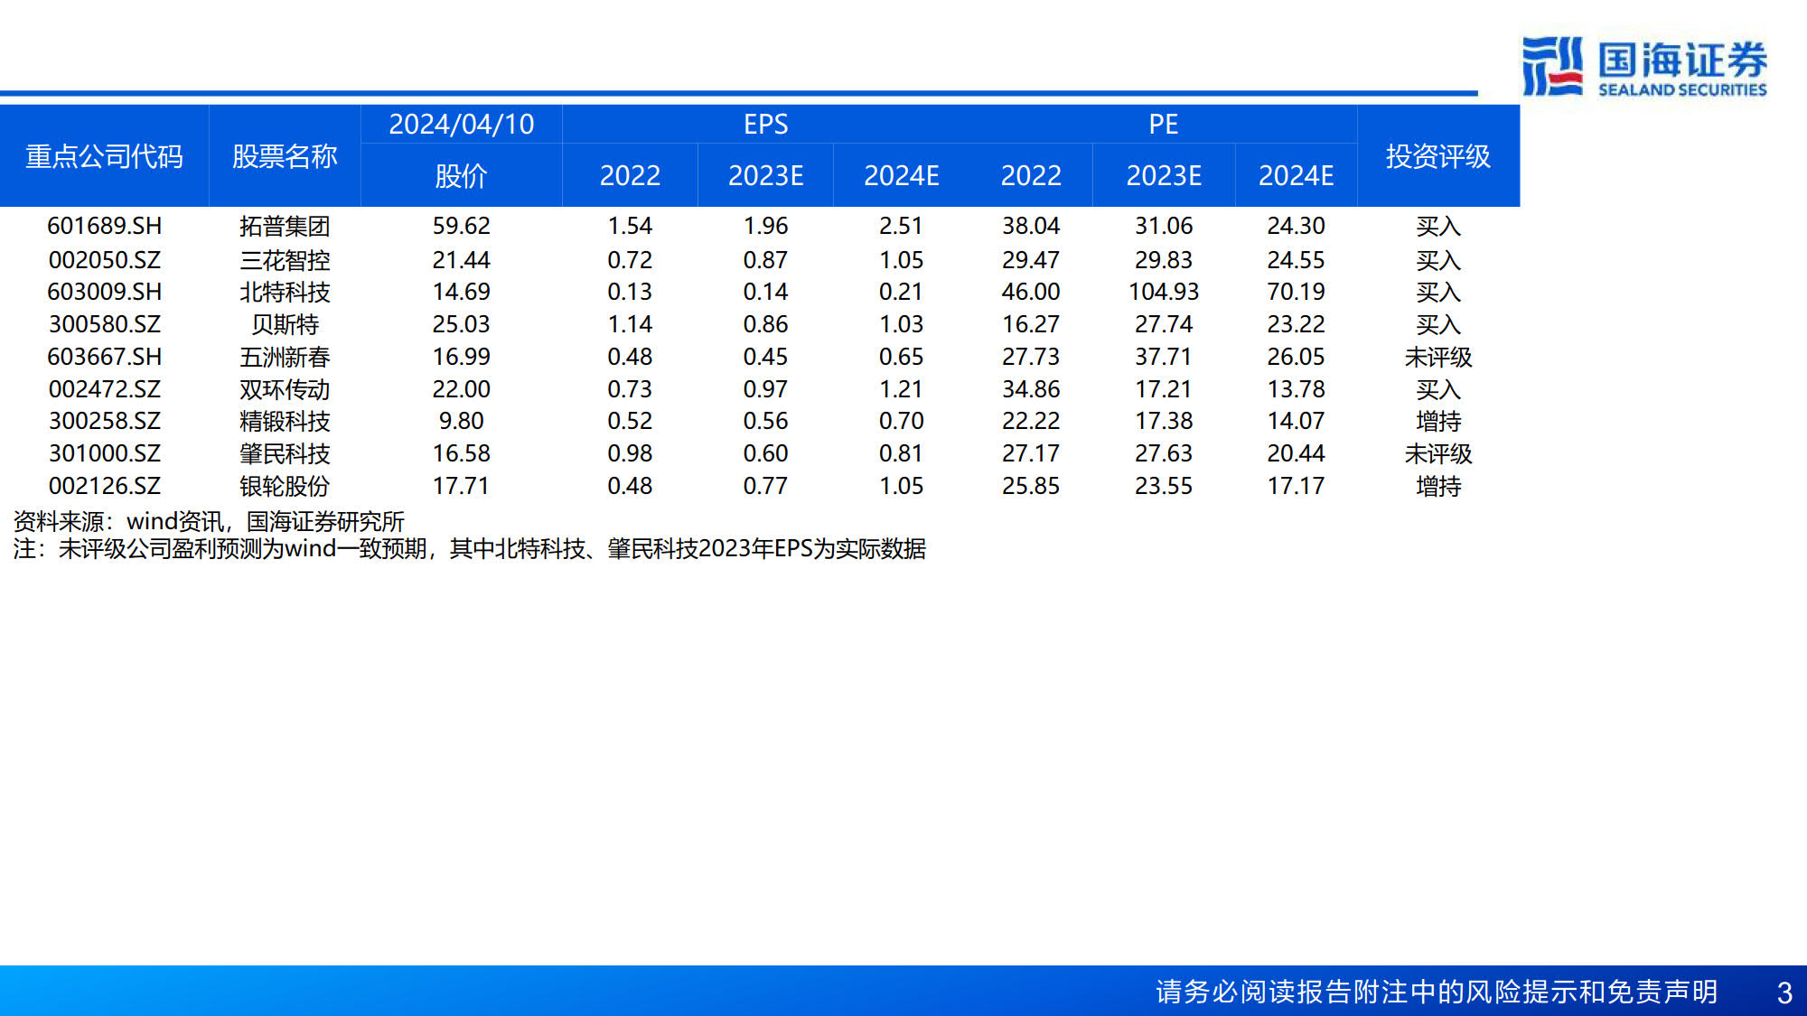Click stock code 603009.SH

tap(104, 292)
